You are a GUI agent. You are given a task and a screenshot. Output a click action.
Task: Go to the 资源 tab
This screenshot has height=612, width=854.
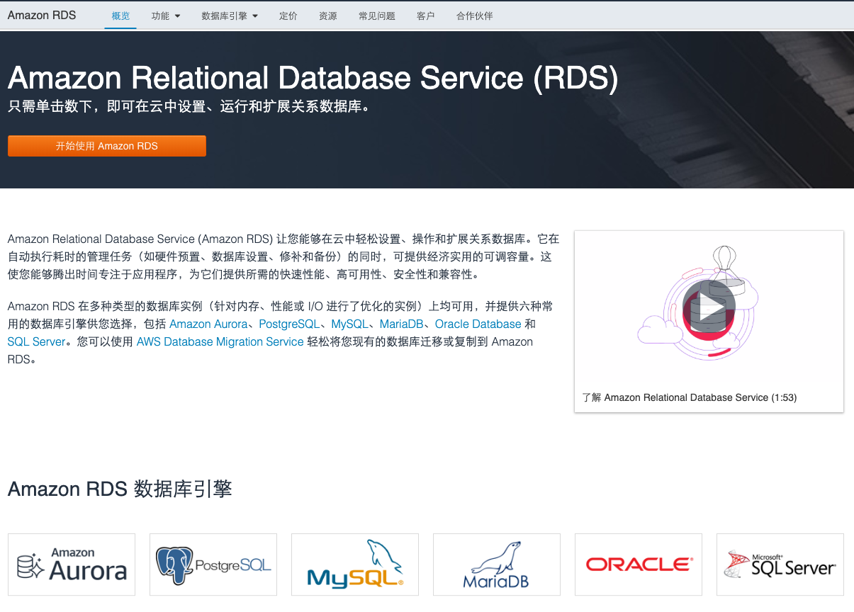pyautogui.click(x=328, y=16)
